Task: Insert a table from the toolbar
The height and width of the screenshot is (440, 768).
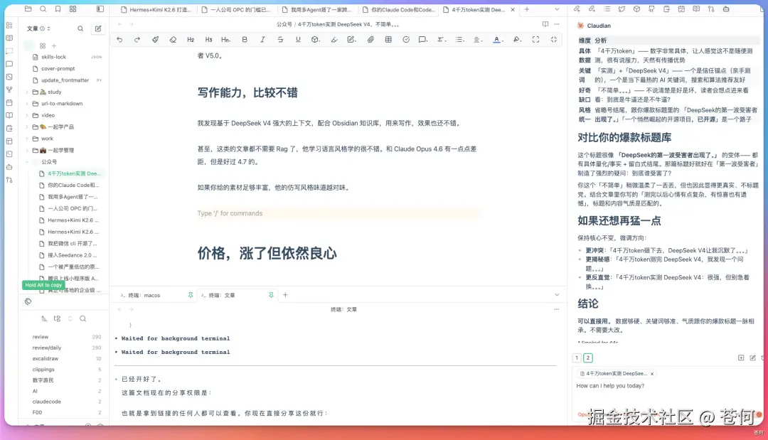Action: pyautogui.click(x=388, y=40)
